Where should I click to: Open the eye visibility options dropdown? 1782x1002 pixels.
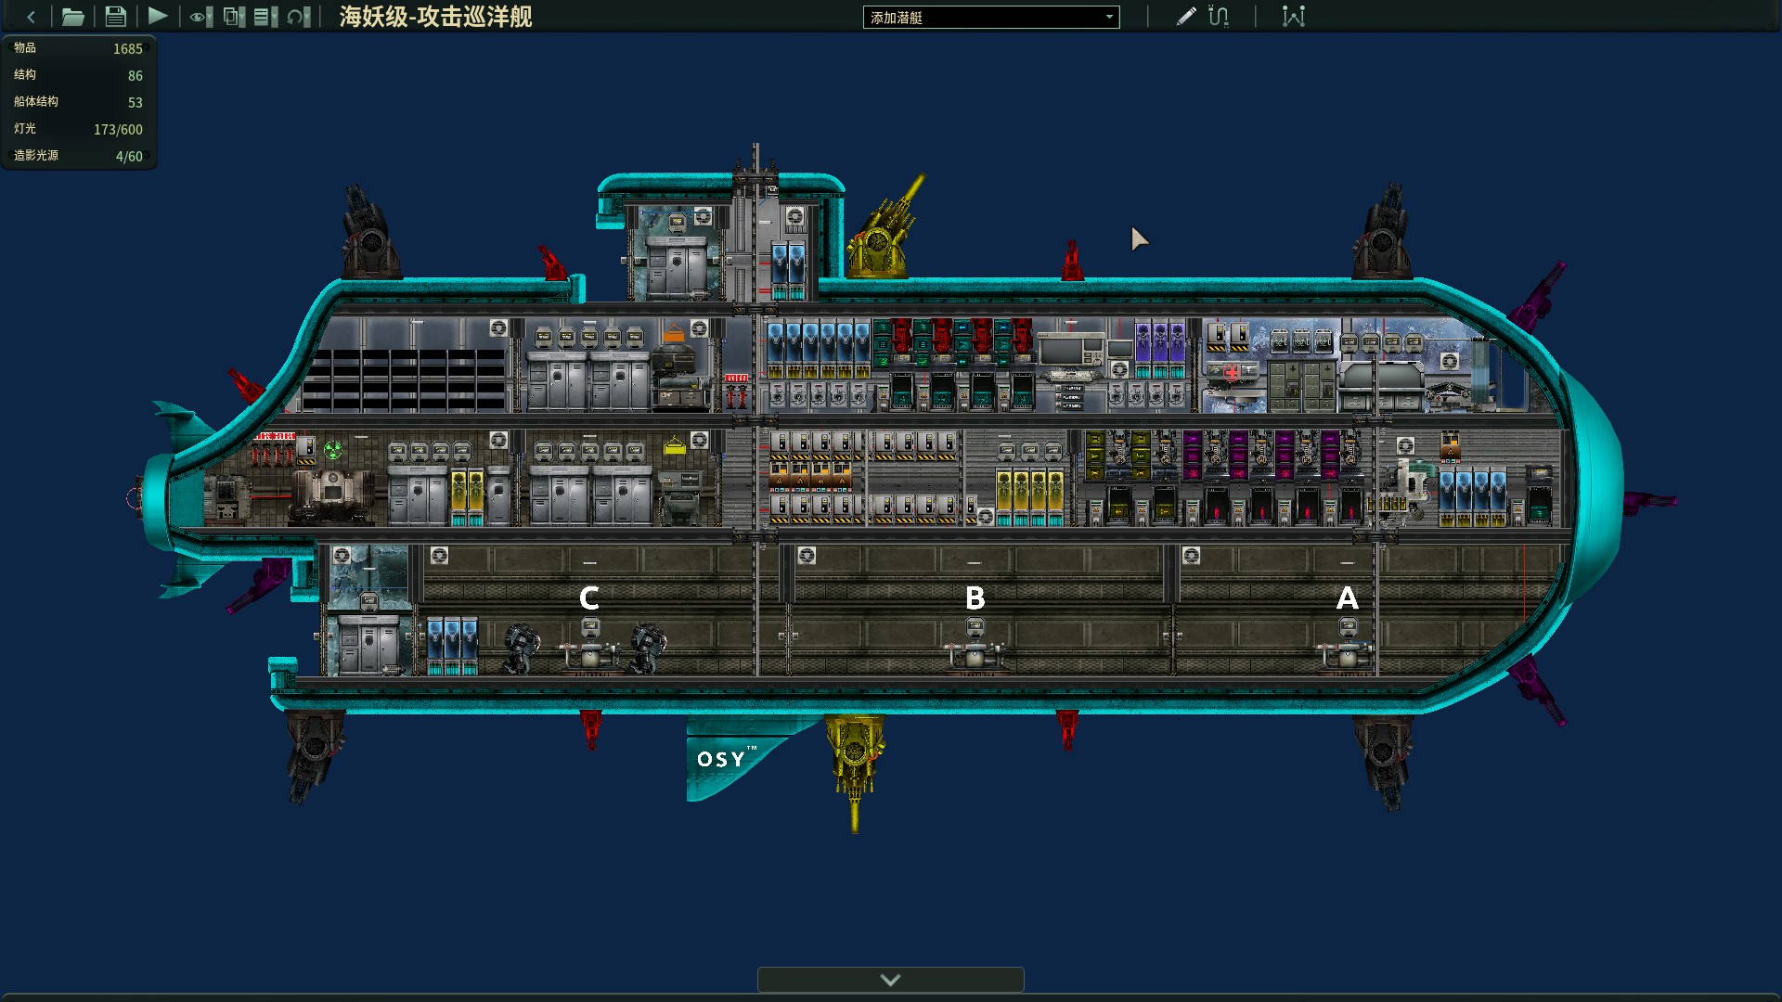click(x=200, y=17)
